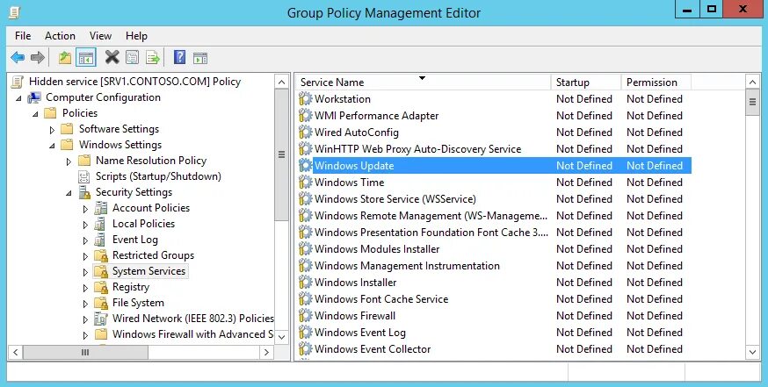This screenshot has height=387, width=768.
Task: Click the Delete (X) toolbar icon
Action: (112, 58)
